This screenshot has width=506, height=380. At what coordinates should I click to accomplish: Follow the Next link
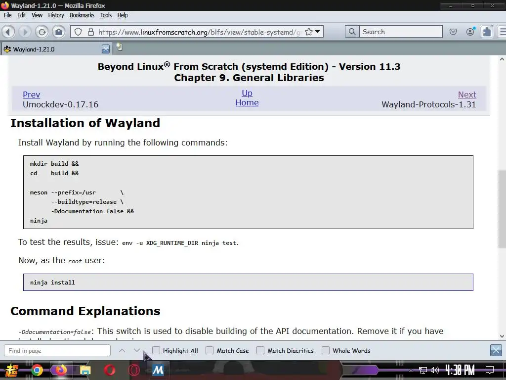[x=467, y=95]
